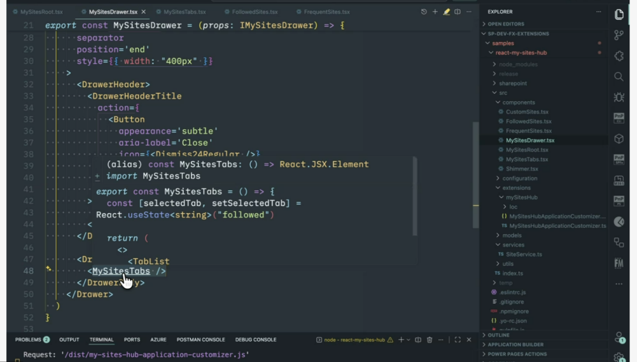Maximize the terminal panel size
Screen dimensions: 637x362
point(457,340)
